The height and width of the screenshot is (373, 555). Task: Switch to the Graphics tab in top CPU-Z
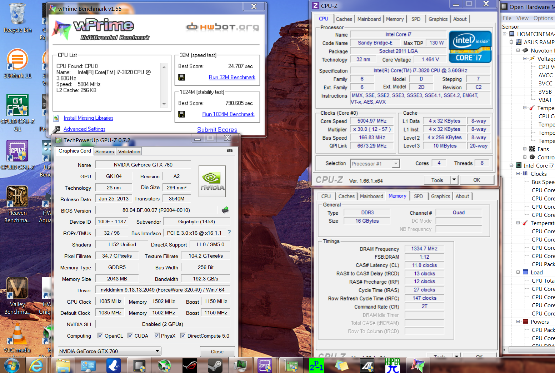(438, 19)
